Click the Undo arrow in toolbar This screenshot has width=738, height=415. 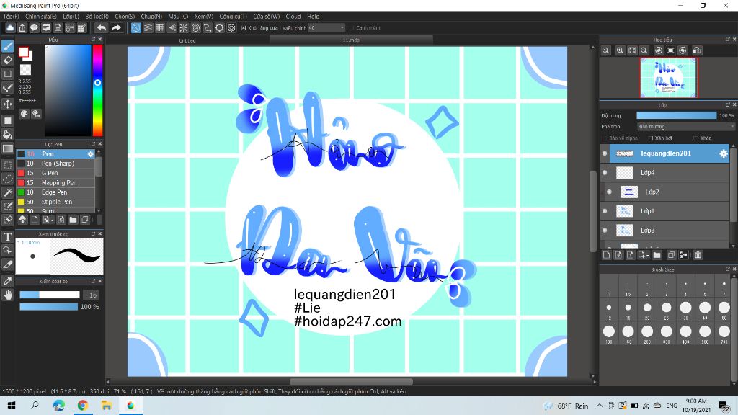(x=101, y=28)
